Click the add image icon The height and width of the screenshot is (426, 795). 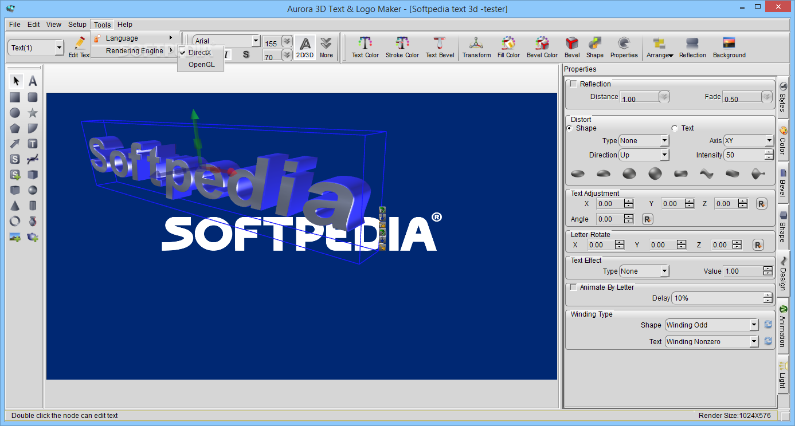point(15,236)
